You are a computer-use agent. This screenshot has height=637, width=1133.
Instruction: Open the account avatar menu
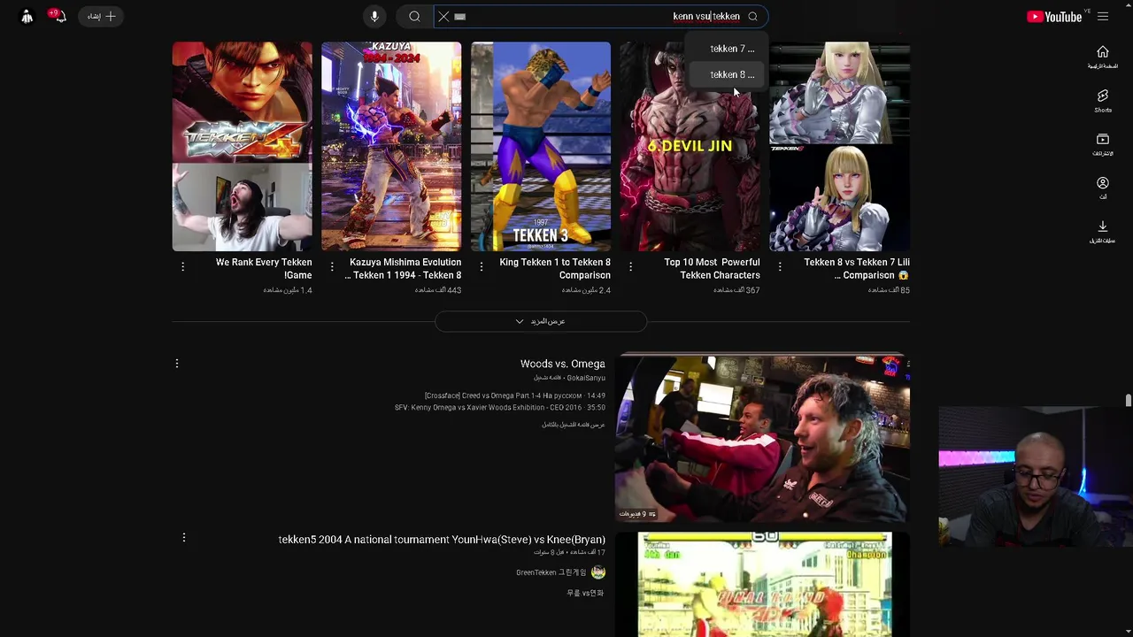click(x=27, y=17)
